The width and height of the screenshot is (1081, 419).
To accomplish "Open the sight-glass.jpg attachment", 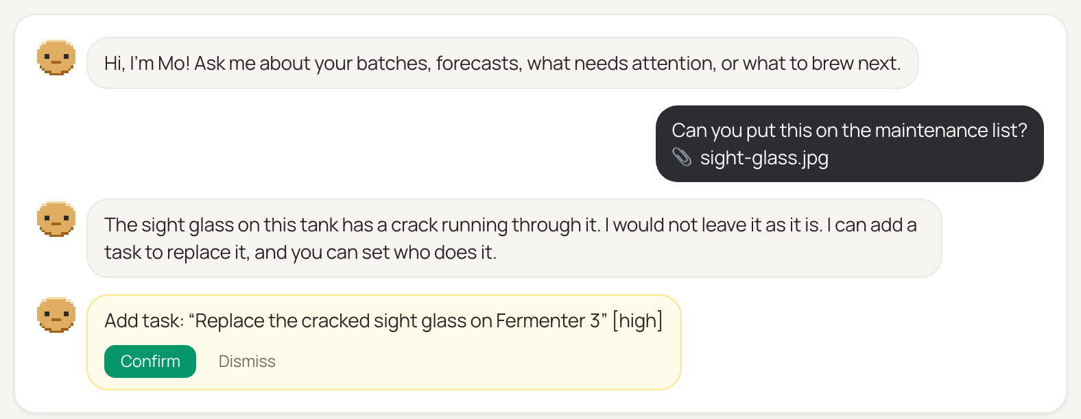I will [x=764, y=158].
